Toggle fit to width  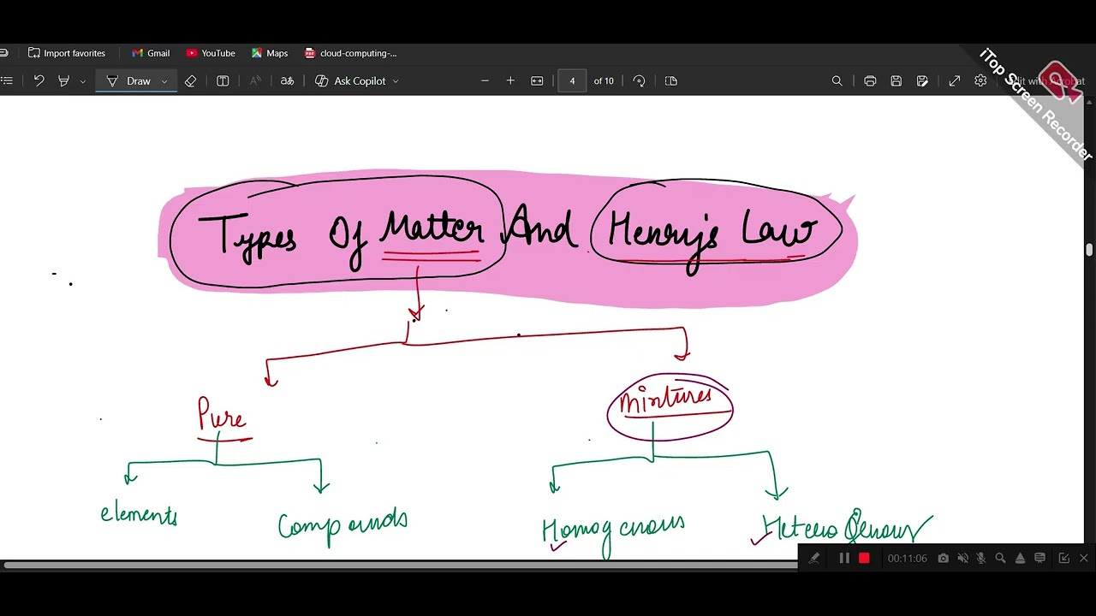click(537, 80)
